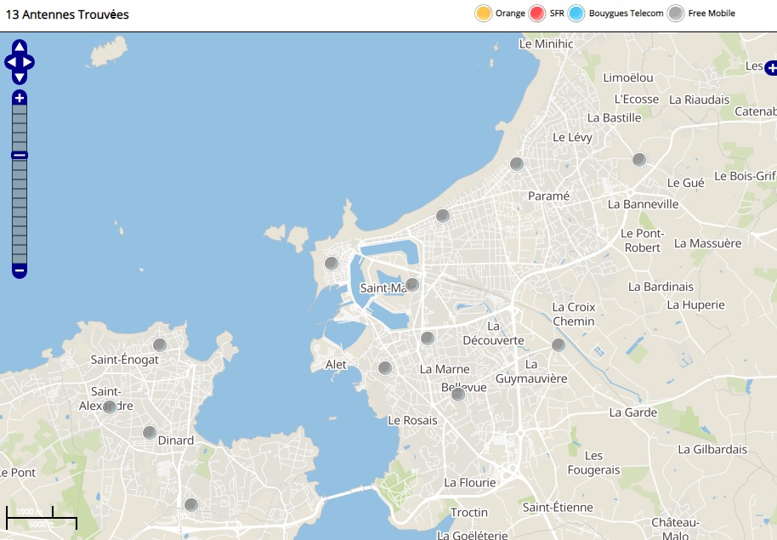777x540 pixels.
Task: Pan the map left with the west arrow
Action: (x=11, y=62)
